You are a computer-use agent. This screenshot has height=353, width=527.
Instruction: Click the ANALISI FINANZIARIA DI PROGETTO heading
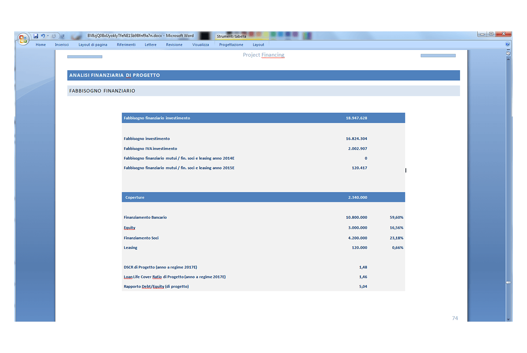[114, 75]
